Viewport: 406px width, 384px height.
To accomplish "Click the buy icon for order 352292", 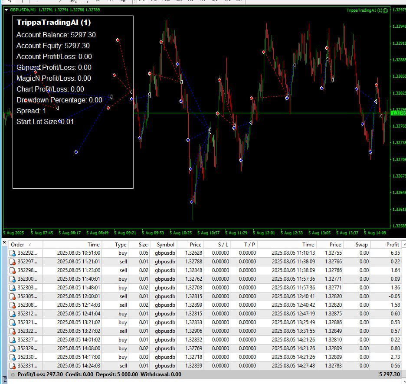I will (x=13, y=253).
